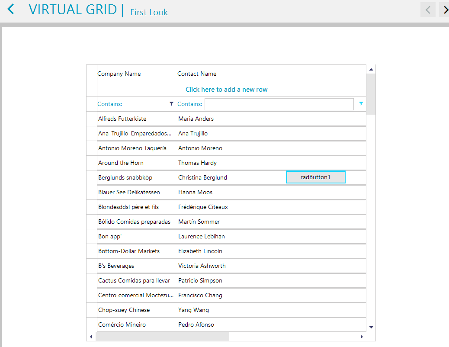Select the Alfreds Futterkiste row

pos(122,119)
